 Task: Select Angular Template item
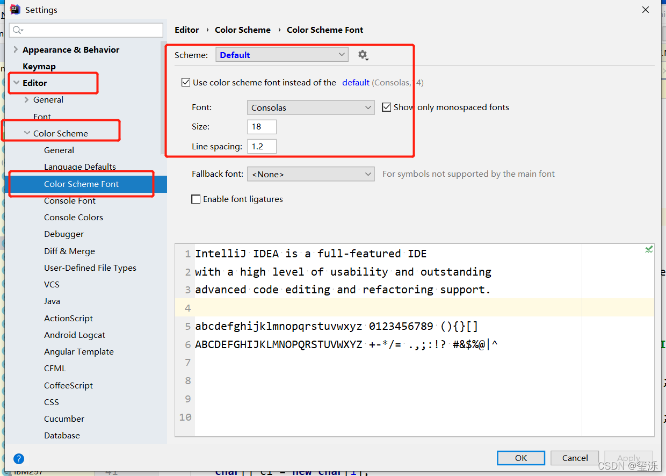79,352
